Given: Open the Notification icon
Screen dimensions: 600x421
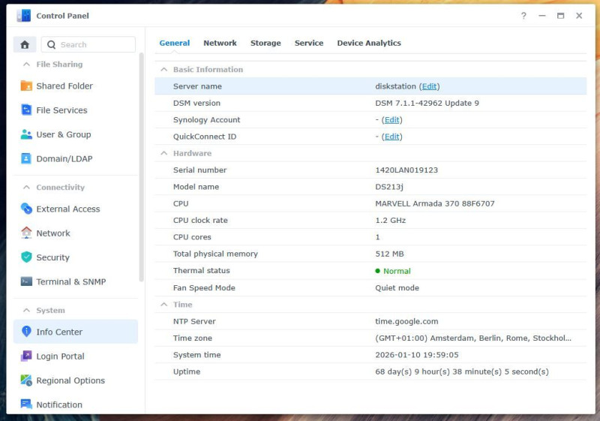Looking at the screenshot, I should 26,404.
